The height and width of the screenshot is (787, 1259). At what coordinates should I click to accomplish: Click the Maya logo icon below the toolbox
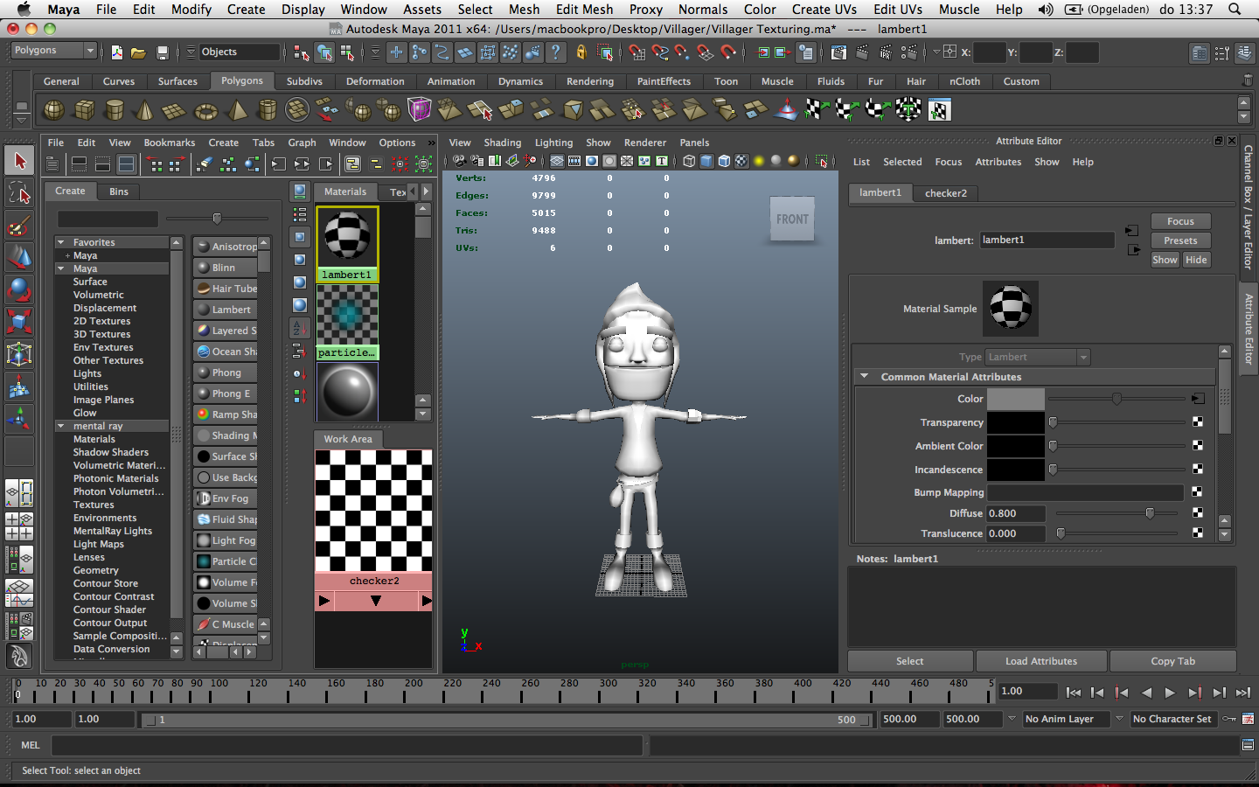tap(19, 656)
